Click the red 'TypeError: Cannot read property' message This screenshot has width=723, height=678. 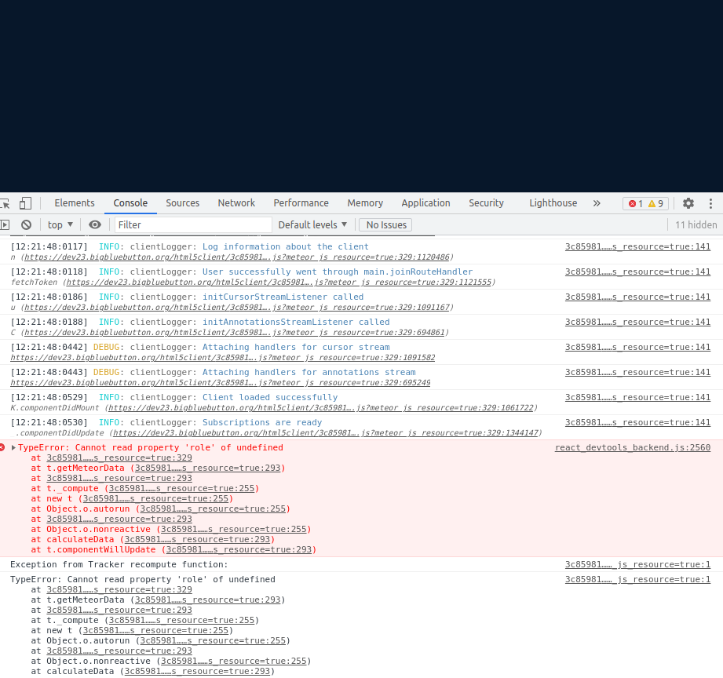(150, 447)
